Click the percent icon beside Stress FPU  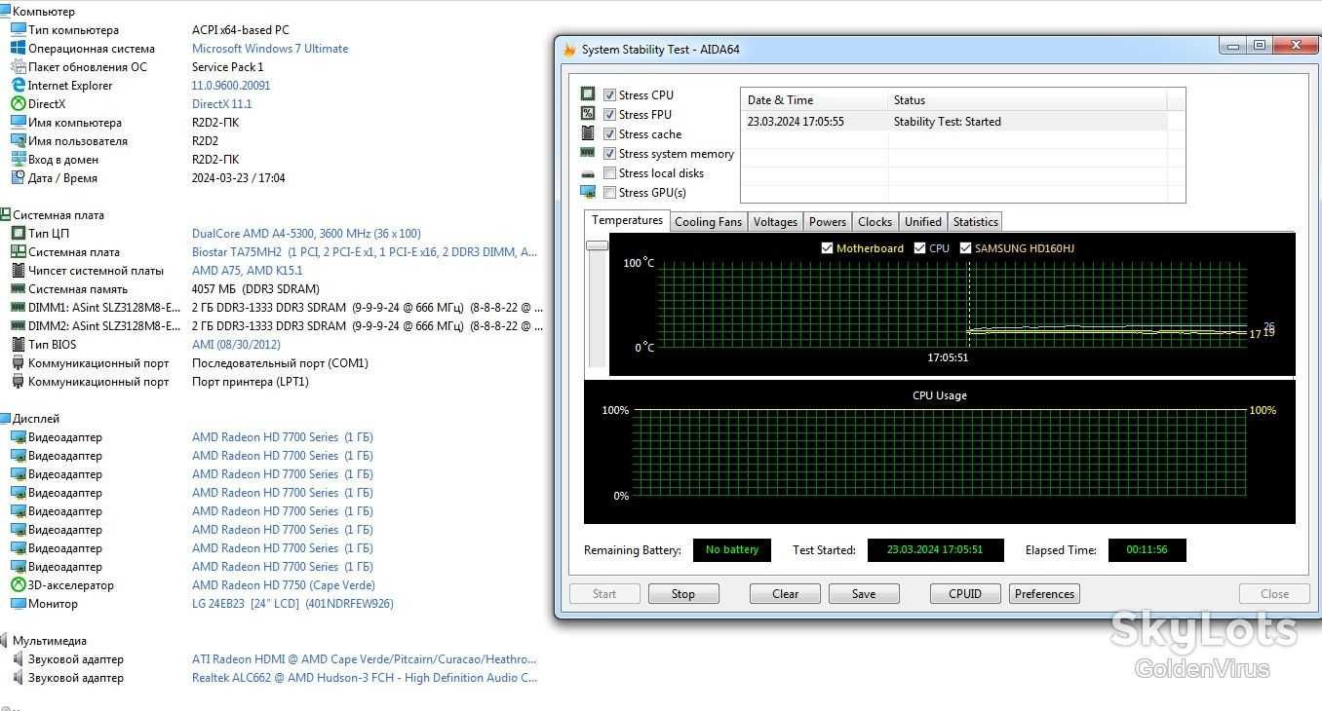[x=588, y=114]
